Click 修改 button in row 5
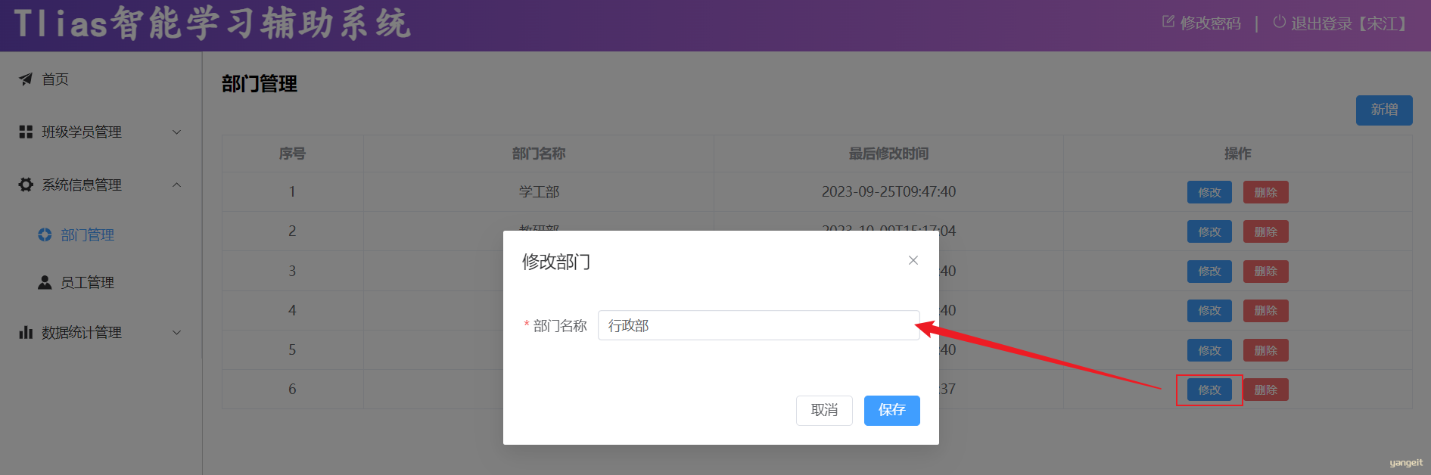This screenshot has width=1431, height=475. pos(1209,350)
